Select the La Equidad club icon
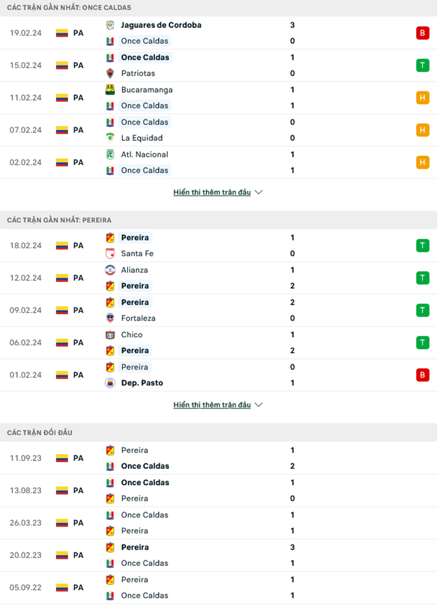Viewport: 440px width, 610px height. coord(111,138)
